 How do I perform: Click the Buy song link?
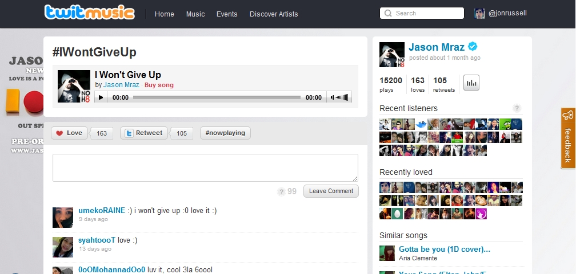(x=159, y=85)
